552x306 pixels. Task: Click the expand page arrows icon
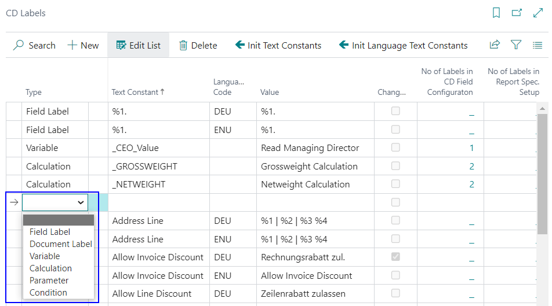[x=538, y=13]
